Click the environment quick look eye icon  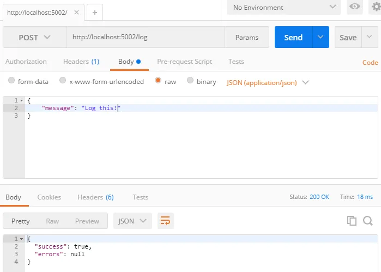355,7
